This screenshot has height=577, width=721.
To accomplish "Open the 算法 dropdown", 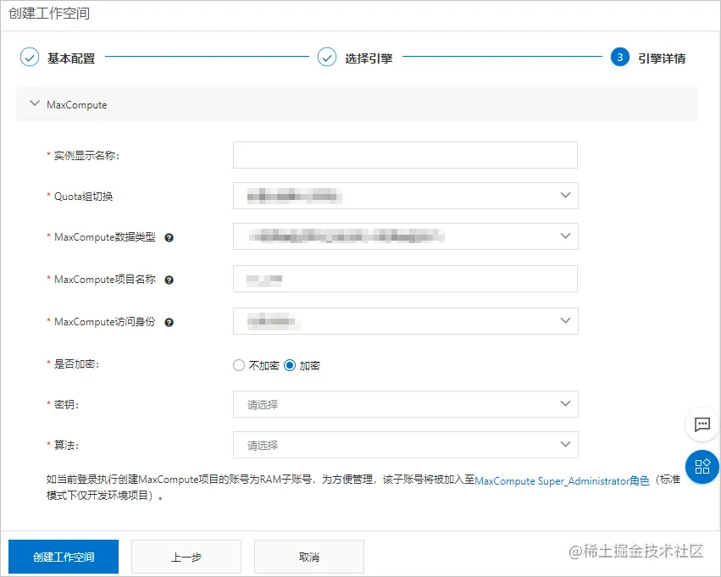I will [x=405, y=445].
